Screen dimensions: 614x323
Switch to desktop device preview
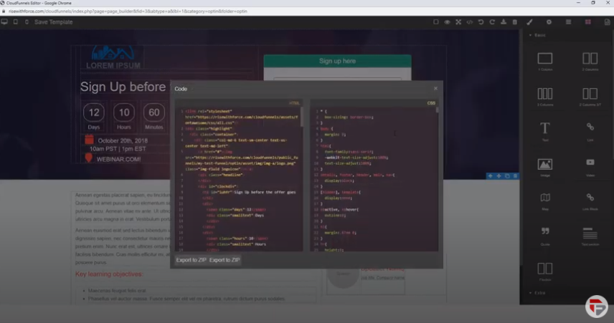[x=4, y=22]
